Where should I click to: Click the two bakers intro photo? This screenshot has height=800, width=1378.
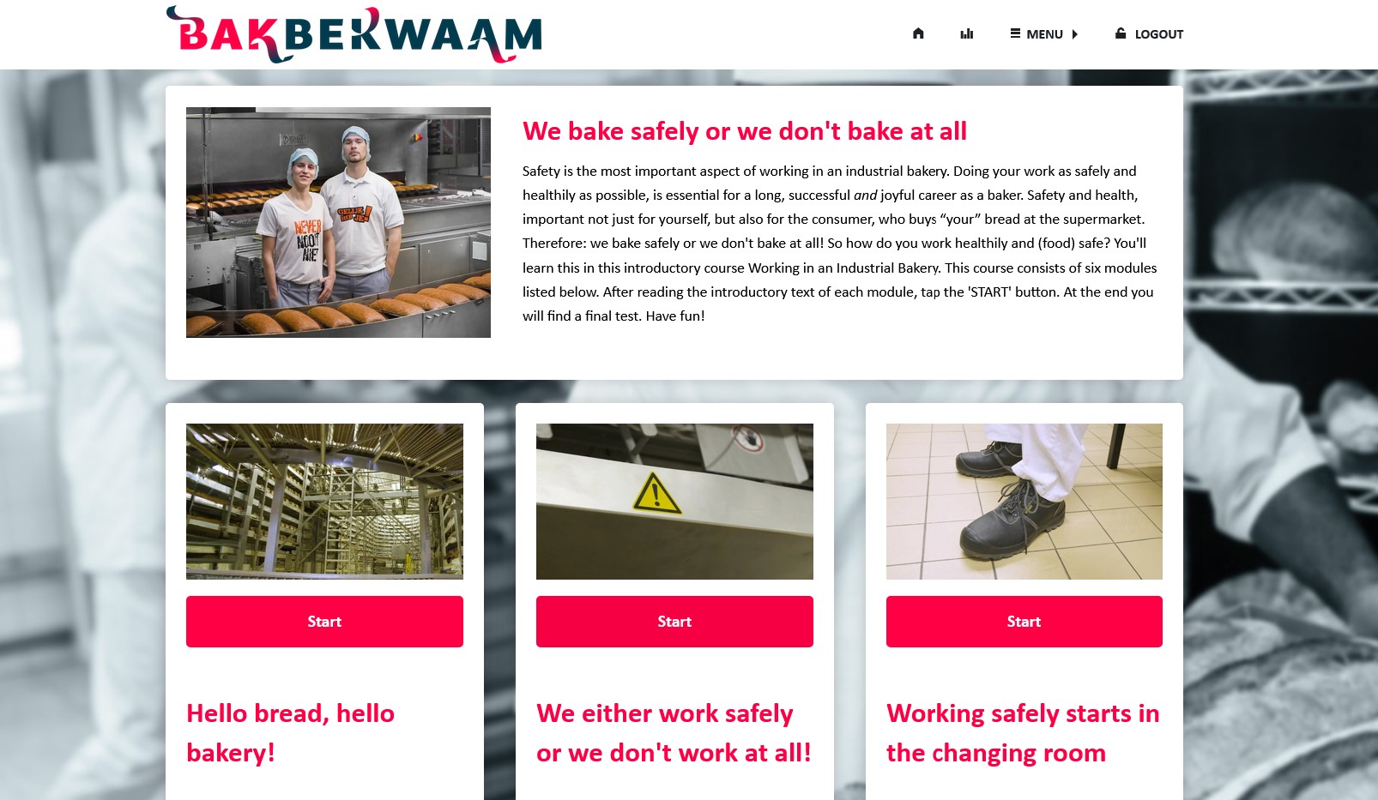[x=338, y=222]
